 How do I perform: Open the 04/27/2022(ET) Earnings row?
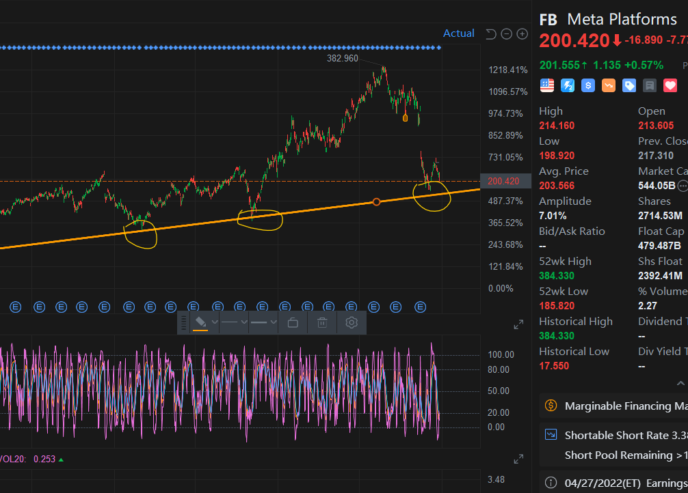[613, 483]
